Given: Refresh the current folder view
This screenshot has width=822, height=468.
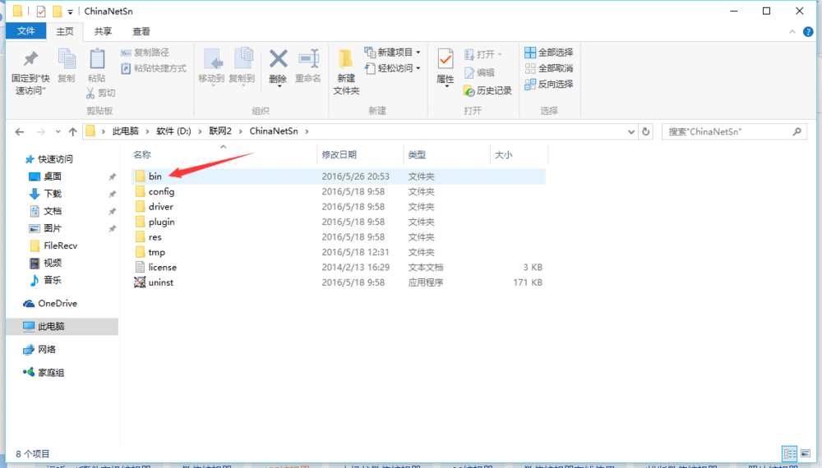Looking at the screenshot, I should tap(646, 131).
